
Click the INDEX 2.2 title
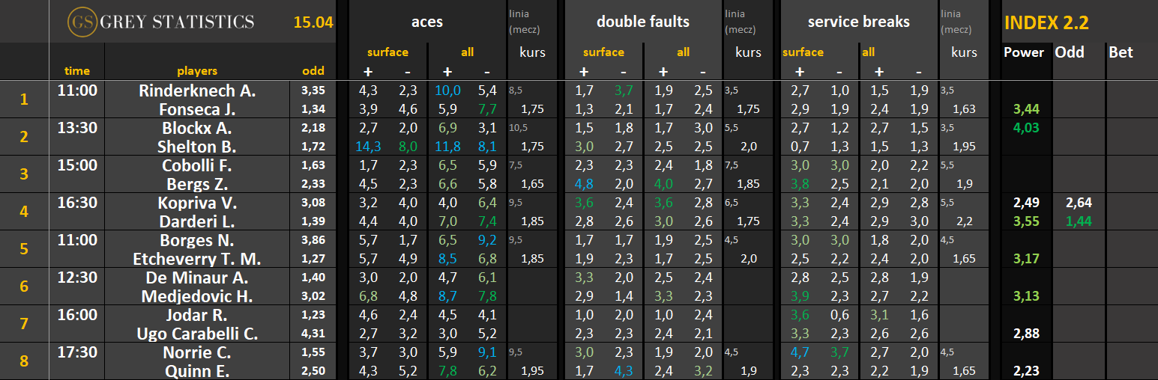pos(1046,22)
